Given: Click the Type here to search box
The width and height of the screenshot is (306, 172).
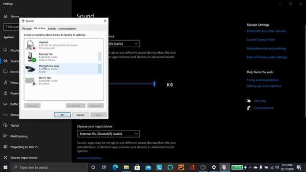Looking at the screenshot, I should (49, 167).
